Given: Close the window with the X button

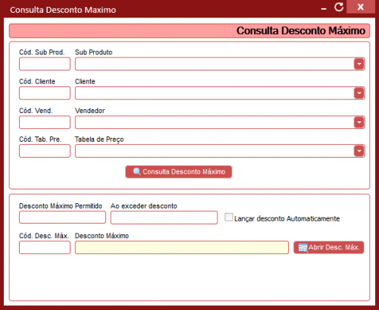Looking at the screenshot, I should click(x=361, y=7).
